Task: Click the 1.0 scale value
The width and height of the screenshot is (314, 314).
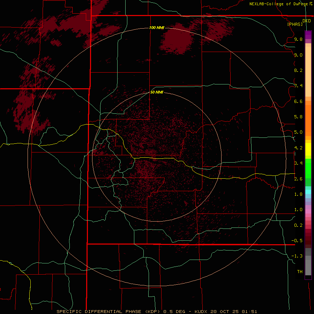Action: pos(298,209)
